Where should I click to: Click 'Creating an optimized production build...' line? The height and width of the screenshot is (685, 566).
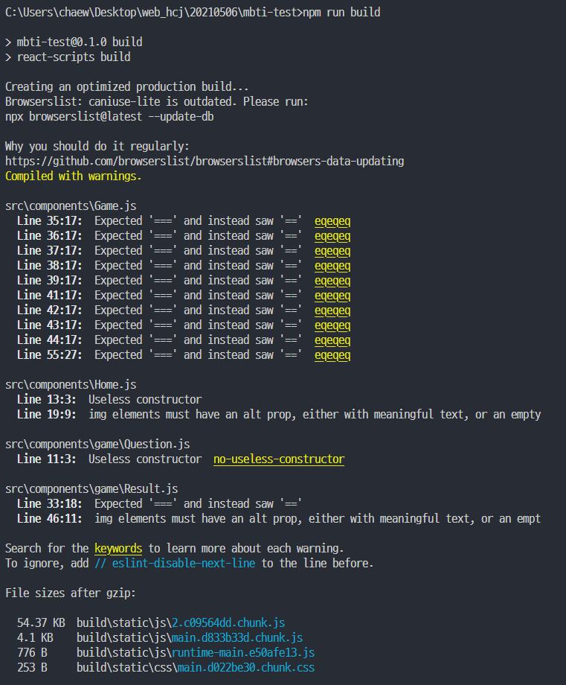pyautogui.click(x=127, y=86)
